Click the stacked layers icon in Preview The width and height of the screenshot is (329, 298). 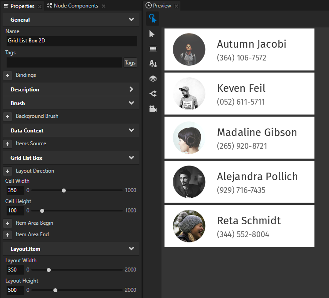point(153,79)
